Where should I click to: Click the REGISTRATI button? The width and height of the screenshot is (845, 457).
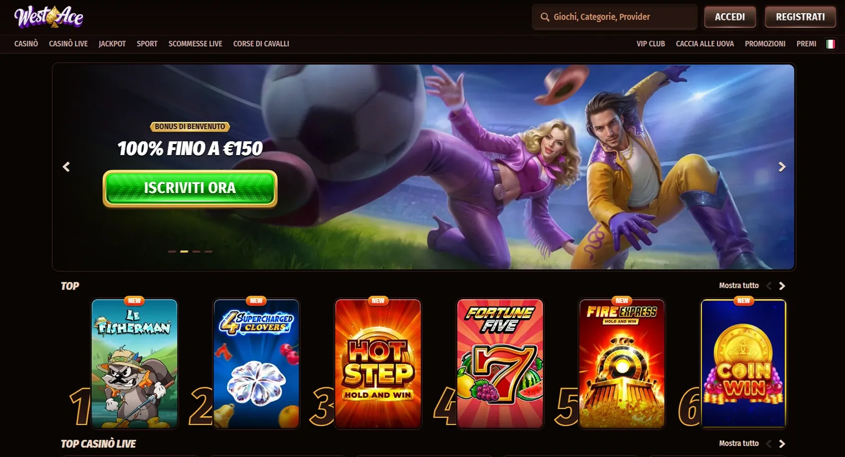tap(800, 17)
